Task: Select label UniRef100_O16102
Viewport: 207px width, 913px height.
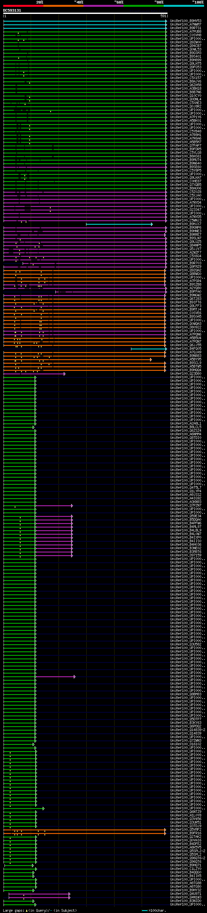Action: (186, 744)
